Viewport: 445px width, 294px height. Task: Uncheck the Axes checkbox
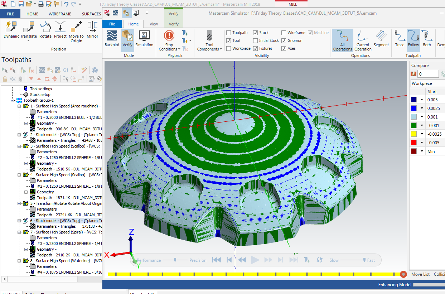coord(284,48)
